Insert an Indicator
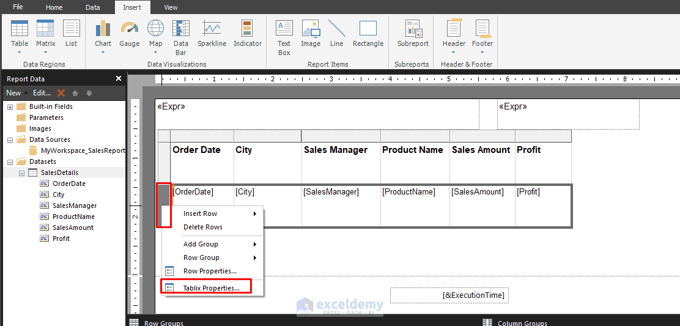This screenshot has height=326, width=680. [248, 32]
